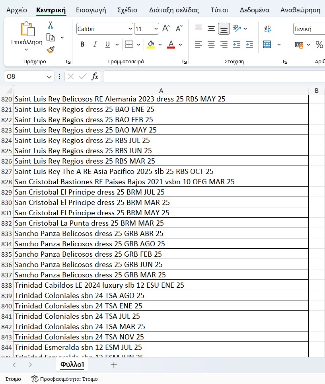The image size is (325, 384).
Task: Open Clipboard (Πρόχειρο) dialog launcher
Action: 68,62
